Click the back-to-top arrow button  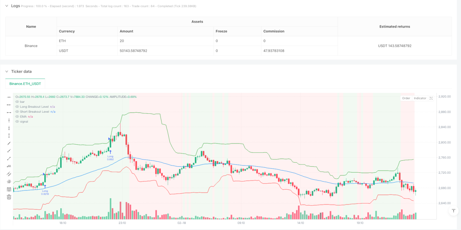(x=453, y=211)
